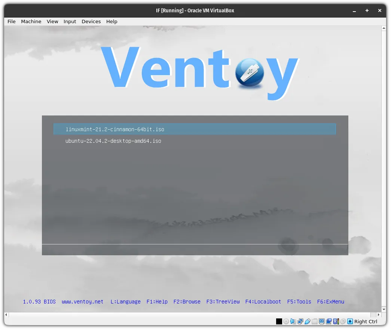This screenshot has width=391, height=330.
Task: Open the File menu
Action: [12, 21]
